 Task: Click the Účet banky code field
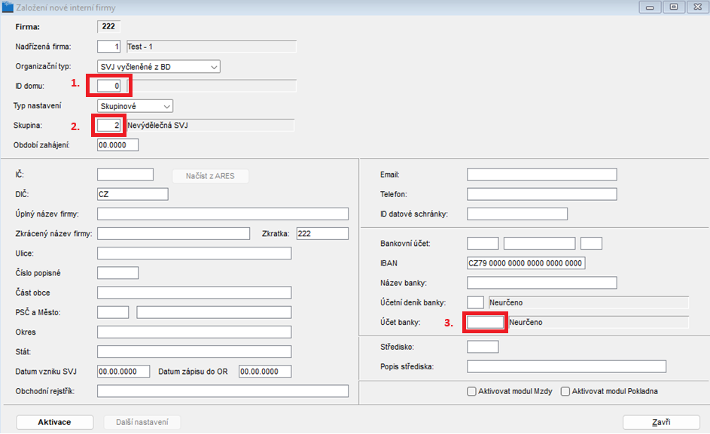[485, 322]
